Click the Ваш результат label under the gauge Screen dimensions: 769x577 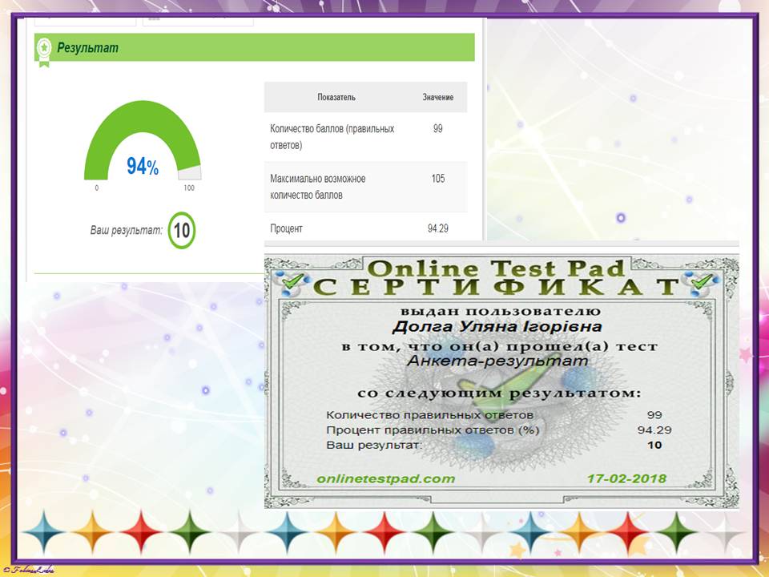point(126,230)
